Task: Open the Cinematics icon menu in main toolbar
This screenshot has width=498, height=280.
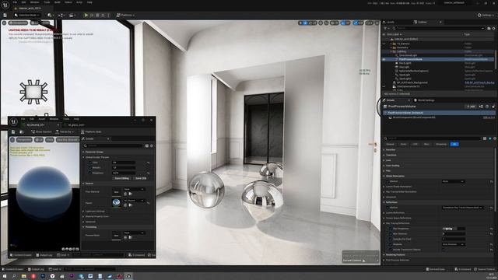Action: pos(72,15)
